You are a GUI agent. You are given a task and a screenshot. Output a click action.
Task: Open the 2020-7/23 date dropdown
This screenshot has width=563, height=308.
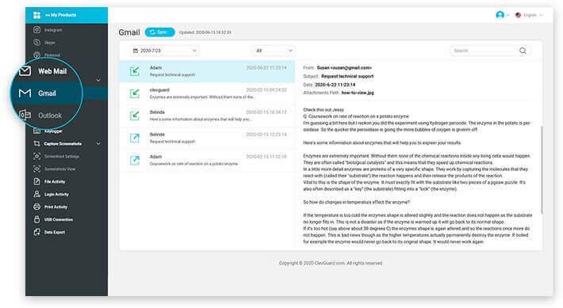coord(165,51)
